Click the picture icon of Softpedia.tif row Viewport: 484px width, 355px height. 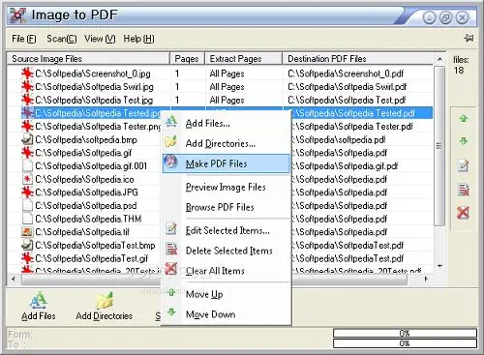tap(27, 232)
